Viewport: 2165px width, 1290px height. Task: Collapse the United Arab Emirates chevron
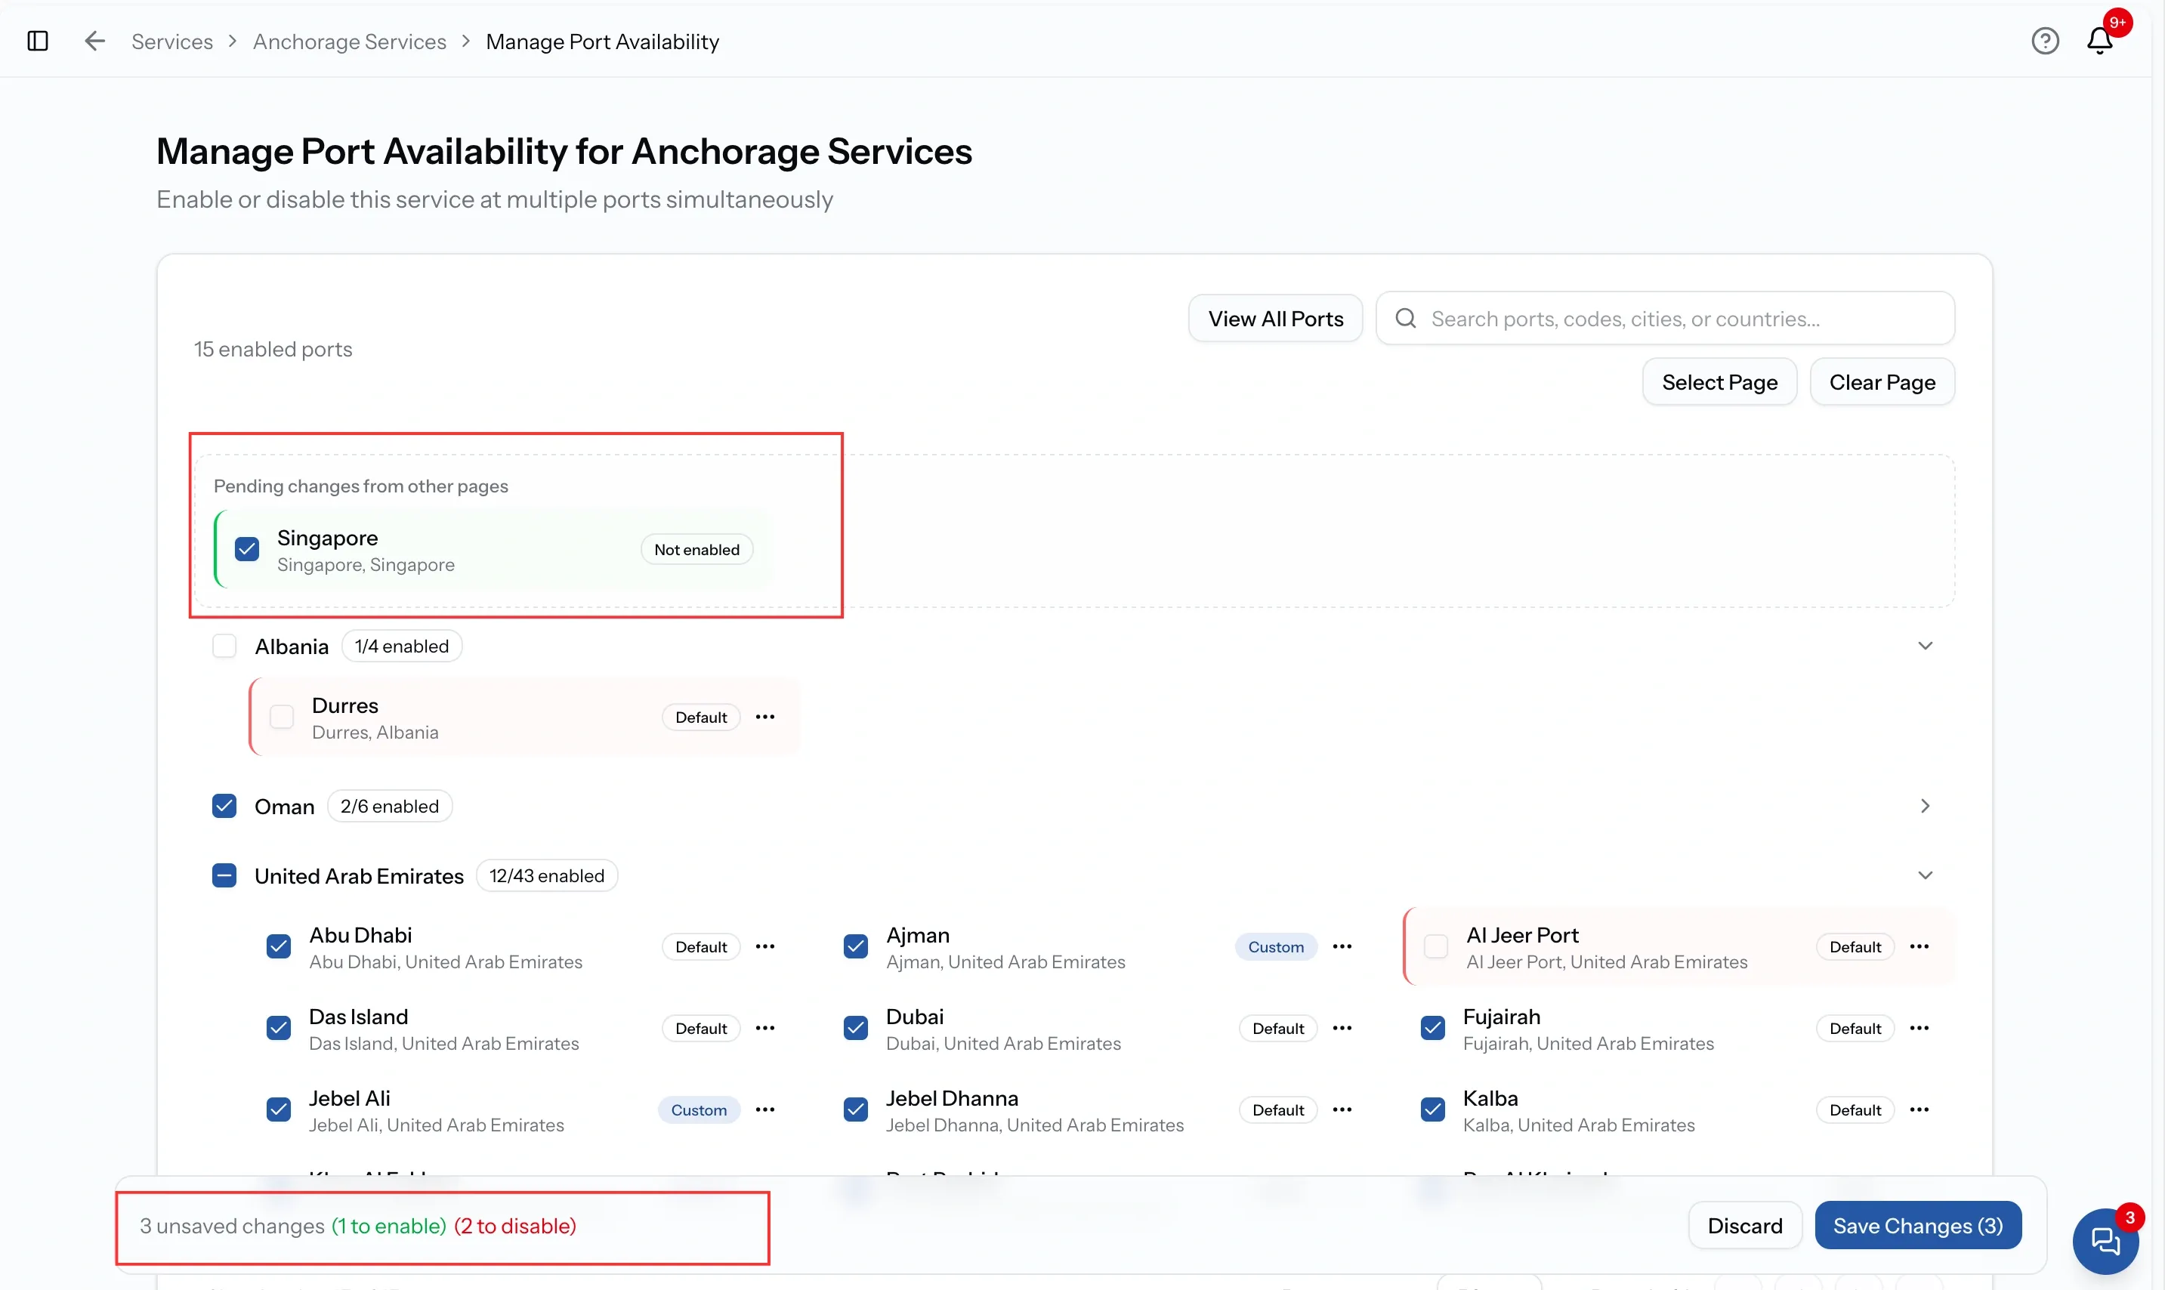tap(1925, 875)
